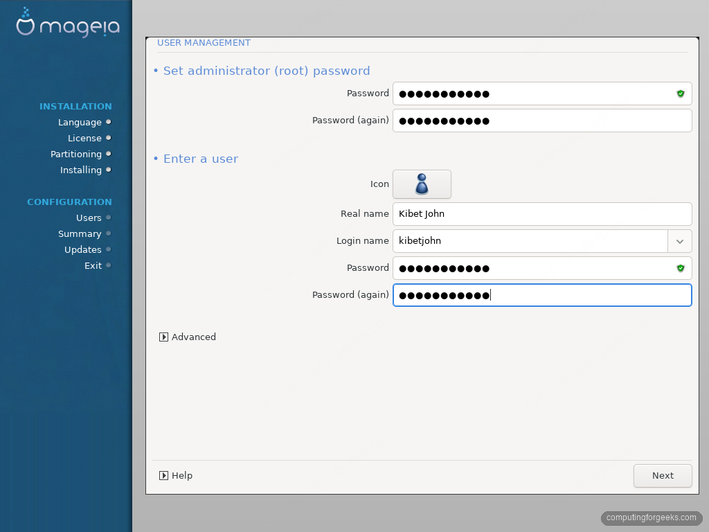709x532 pixels.
Task: Expand the Advanced section
Action: click(187, 337)
